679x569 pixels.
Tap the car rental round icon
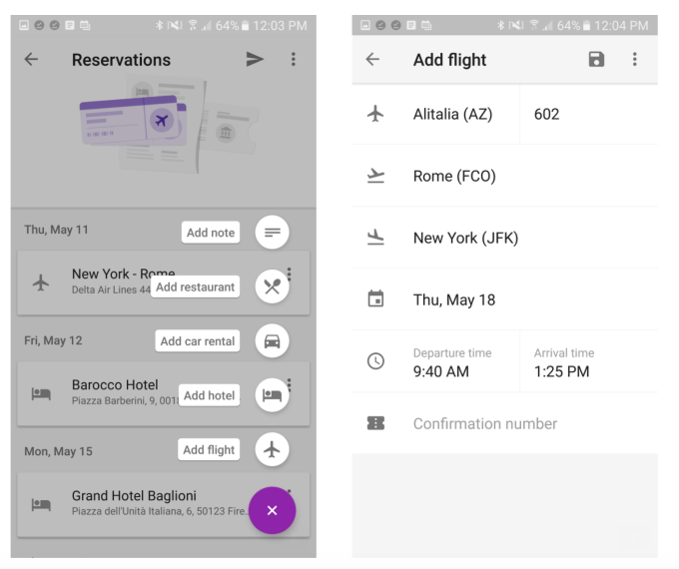(x=272, y=341)
